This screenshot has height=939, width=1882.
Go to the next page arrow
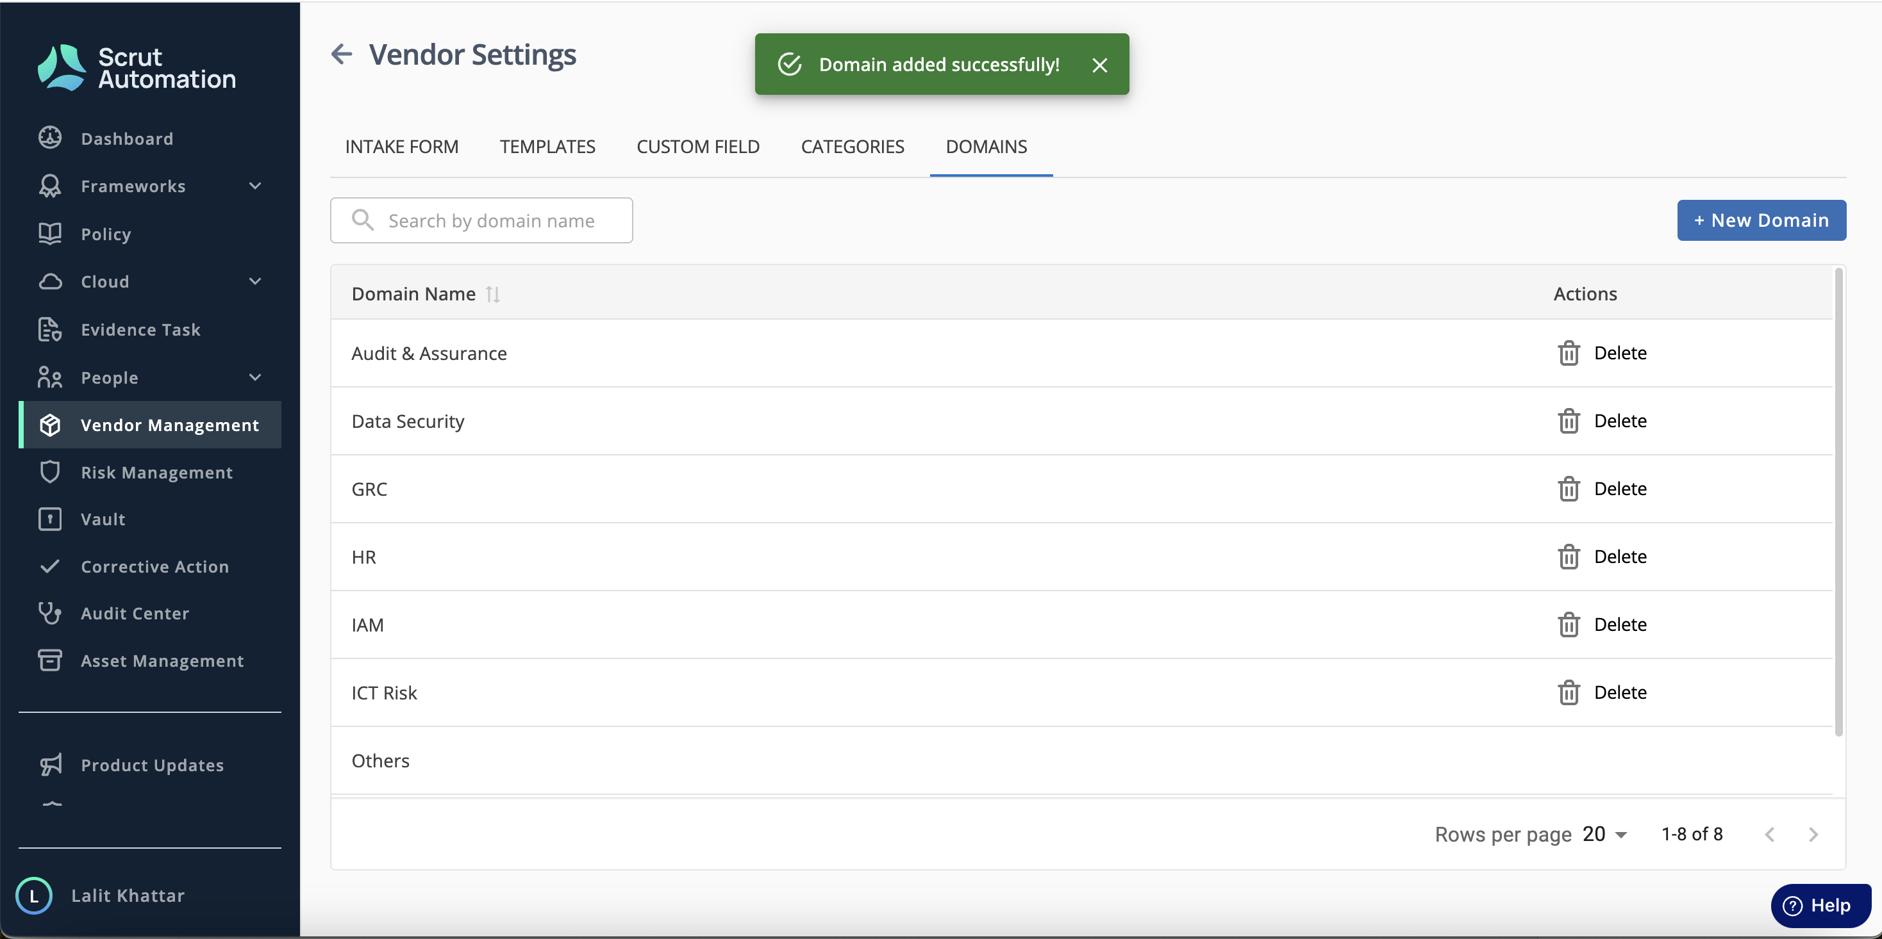(1813, 834)
